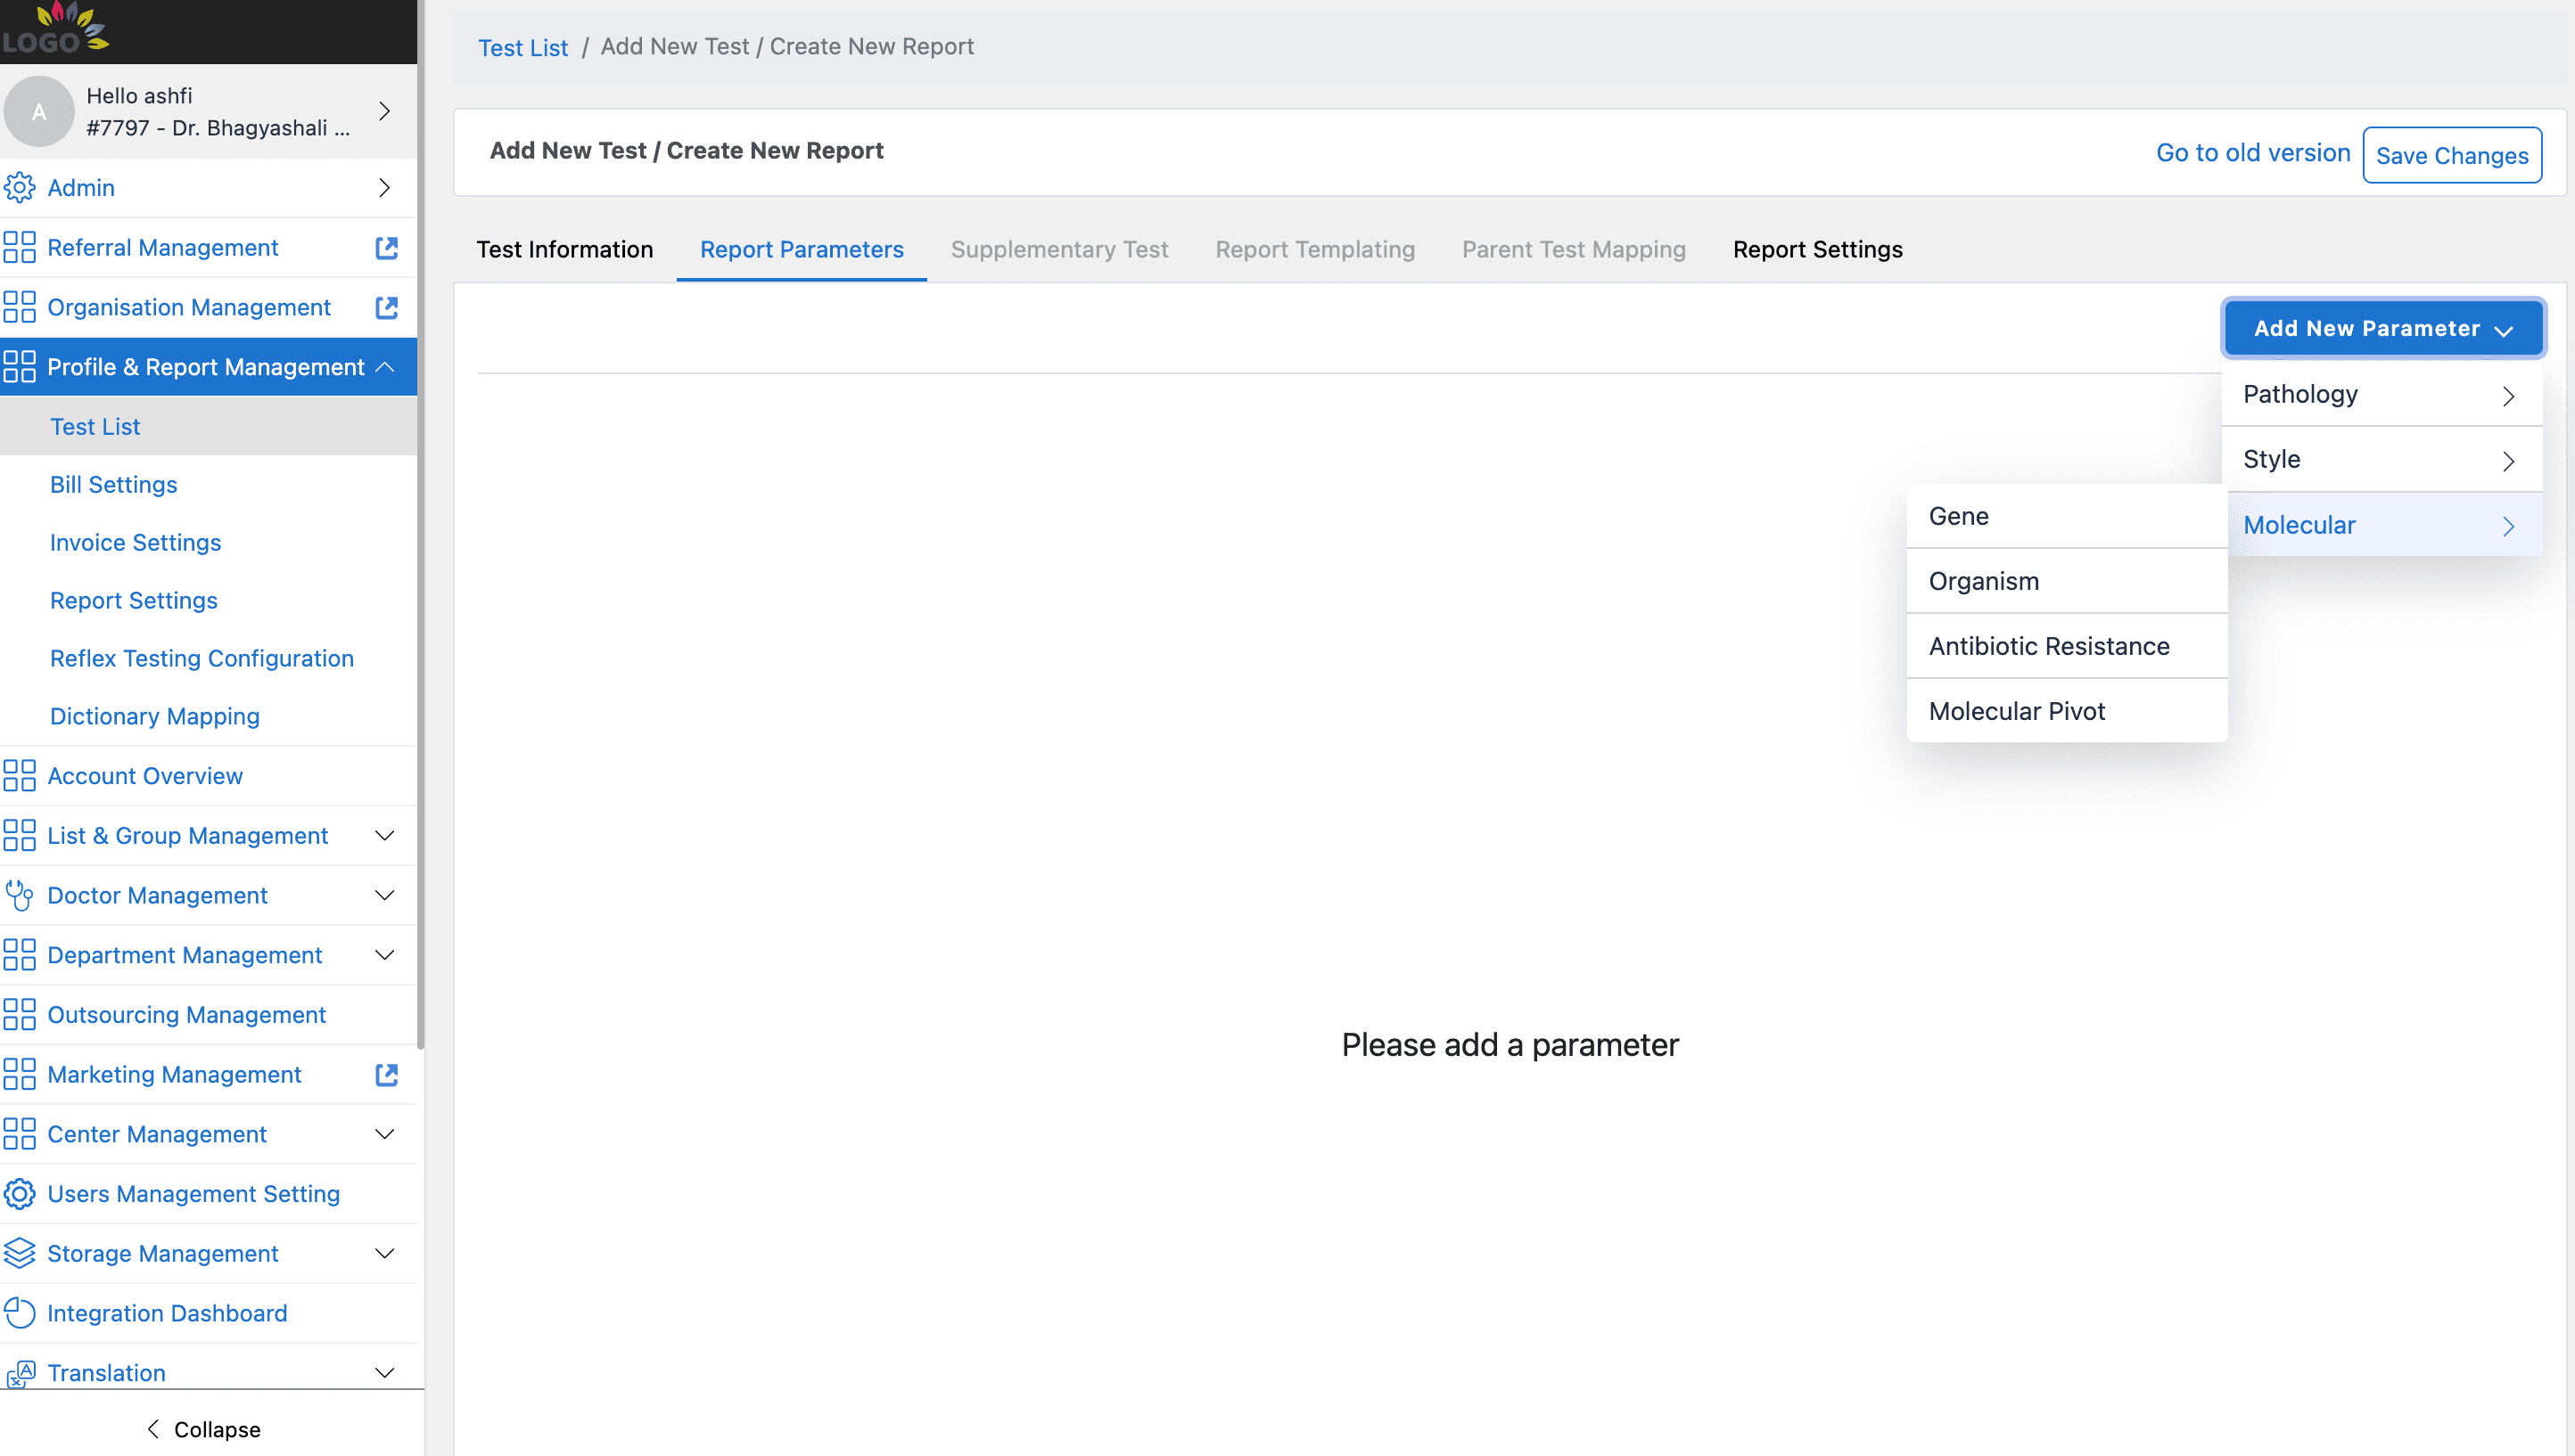
Task: Click the Integration Dashboard pie icon
Action: [19, 1313]
